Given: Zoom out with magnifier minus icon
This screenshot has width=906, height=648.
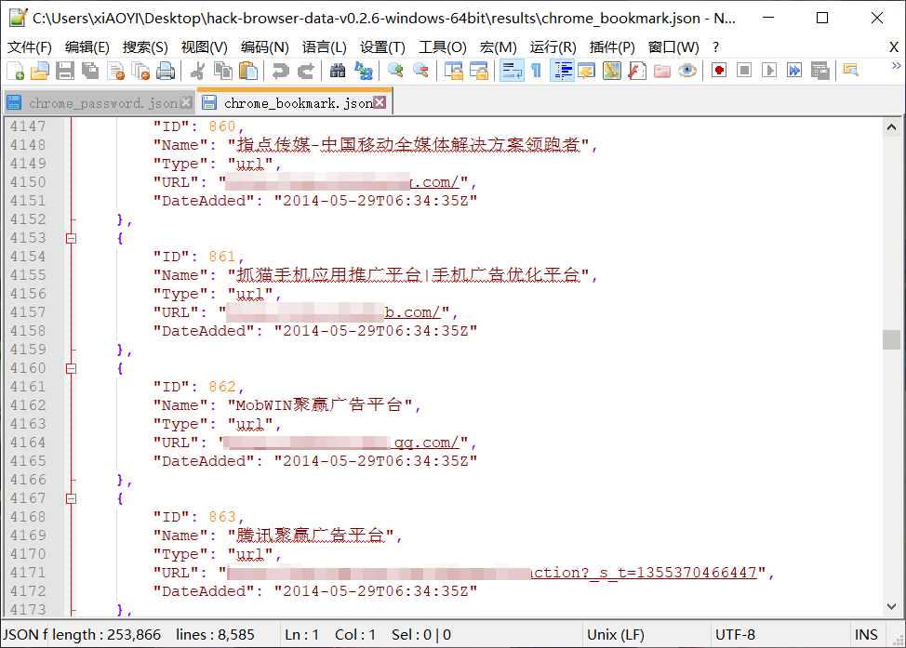Looking at the screenshot, I should point(421,71).
